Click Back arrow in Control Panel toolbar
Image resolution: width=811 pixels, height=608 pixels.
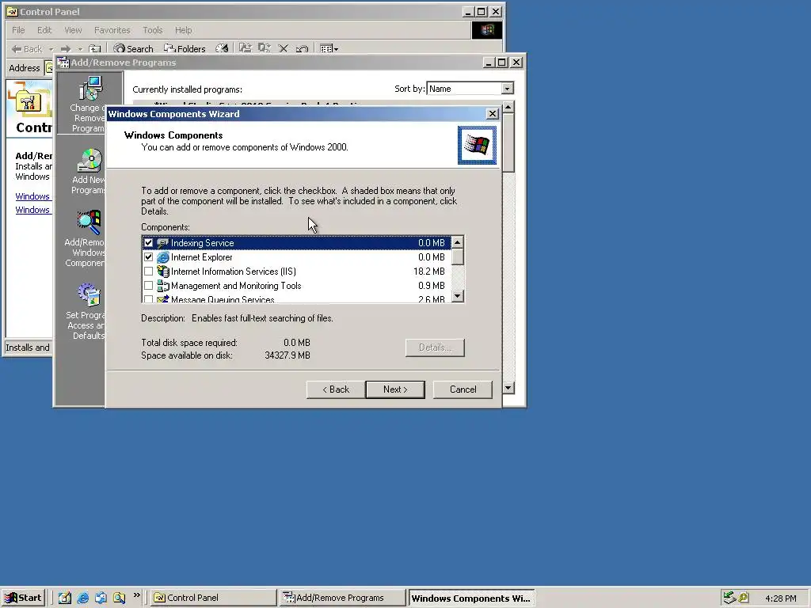coord(27,49)
